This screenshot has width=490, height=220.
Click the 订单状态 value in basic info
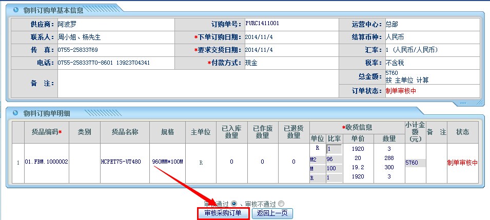[401, 91]
